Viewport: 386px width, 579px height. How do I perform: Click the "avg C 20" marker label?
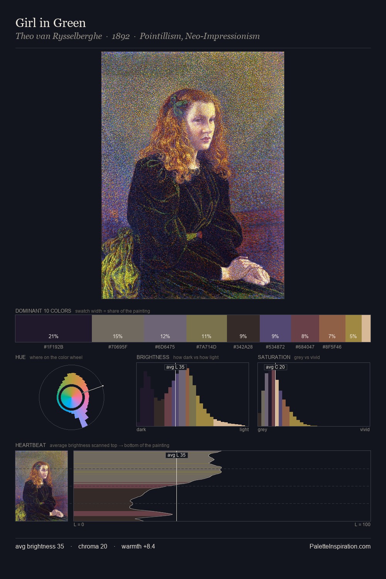point(275,367)
